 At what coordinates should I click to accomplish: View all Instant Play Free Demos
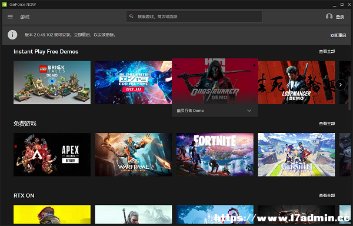point(327,52)
